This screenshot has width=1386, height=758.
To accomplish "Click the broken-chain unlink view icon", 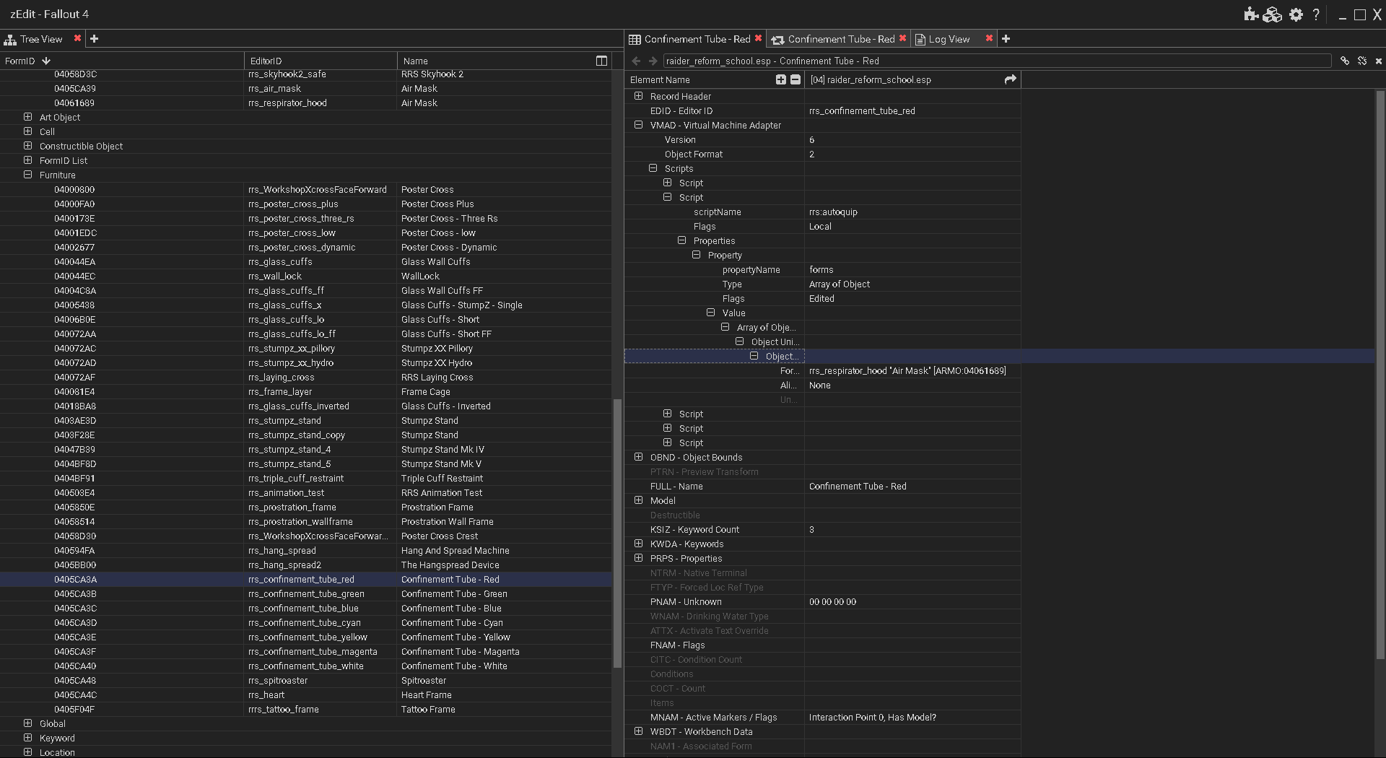I will (x=1362, y=61).
